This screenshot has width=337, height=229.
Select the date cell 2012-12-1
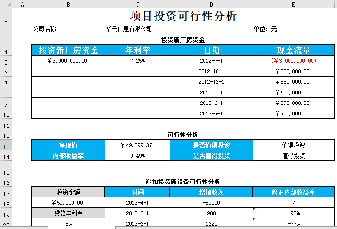click(211, 82)
